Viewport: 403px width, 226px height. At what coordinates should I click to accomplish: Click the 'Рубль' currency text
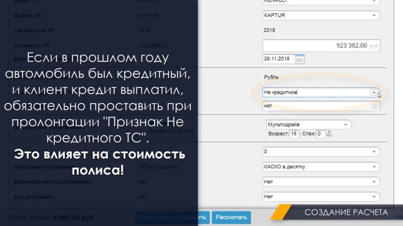click(271, 77)
